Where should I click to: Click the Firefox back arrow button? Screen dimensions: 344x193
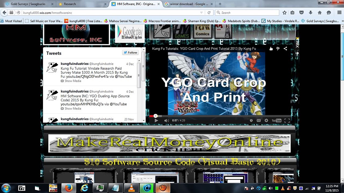click(x=4, y=13)
